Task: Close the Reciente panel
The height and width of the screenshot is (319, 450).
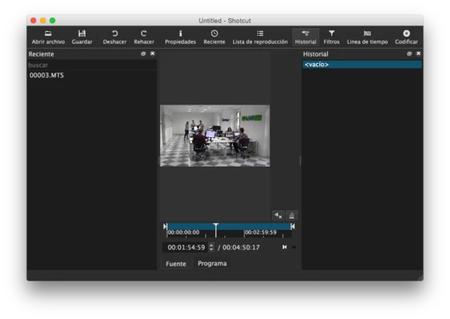Action: [x=152, y=53]
